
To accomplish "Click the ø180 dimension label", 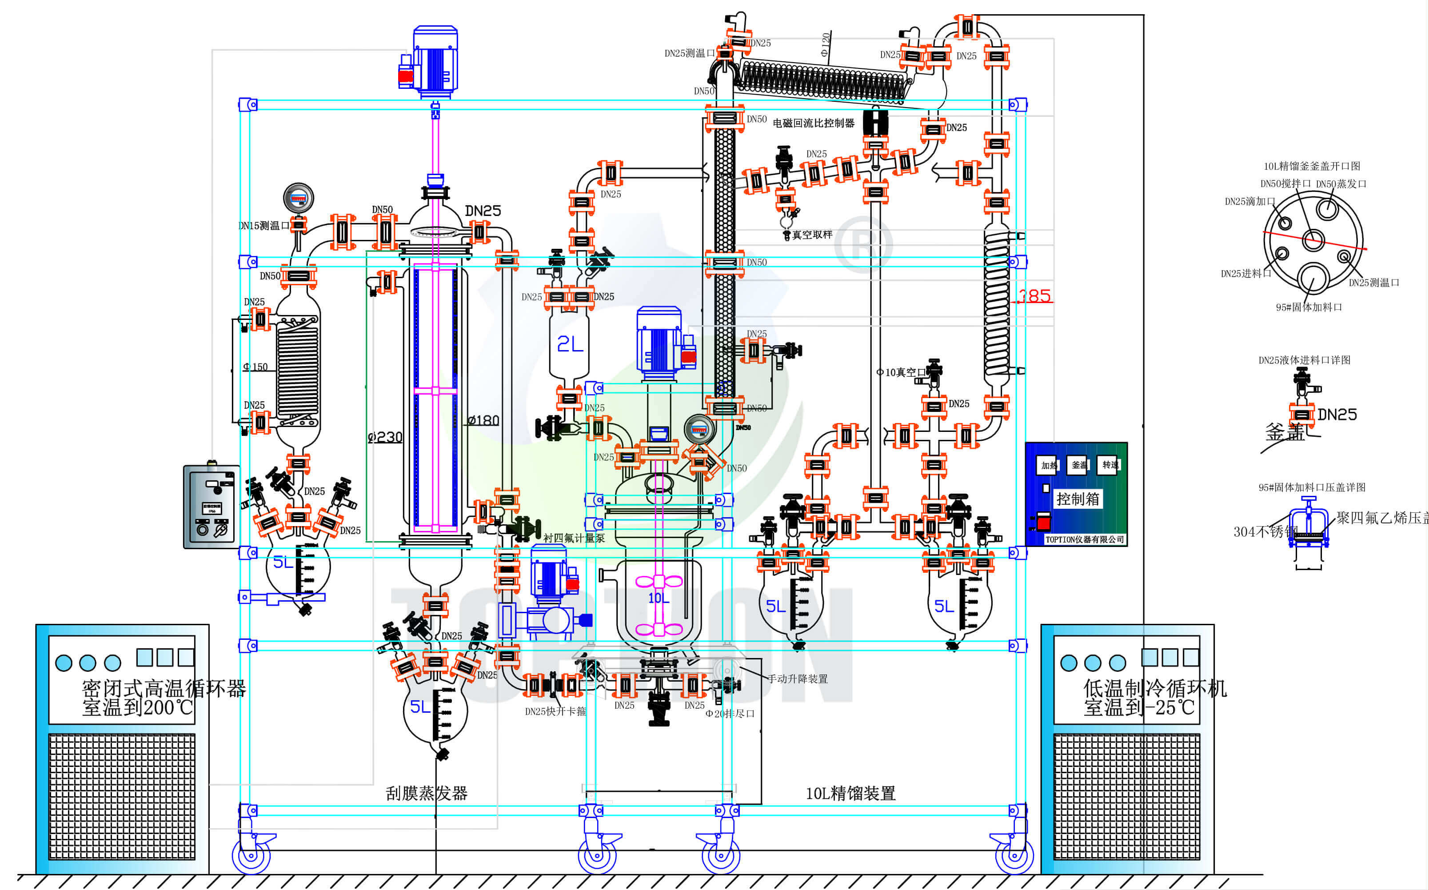I will coord(483,420).
